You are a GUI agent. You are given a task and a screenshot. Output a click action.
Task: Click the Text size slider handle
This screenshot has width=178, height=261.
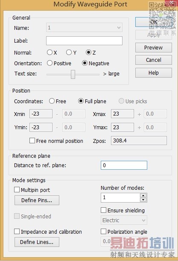point(73,74)
